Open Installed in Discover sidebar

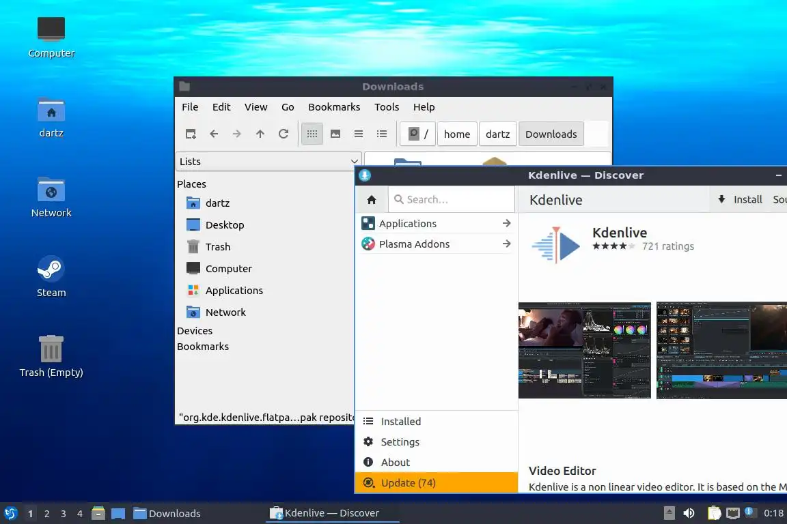click(x=436, y=421)
